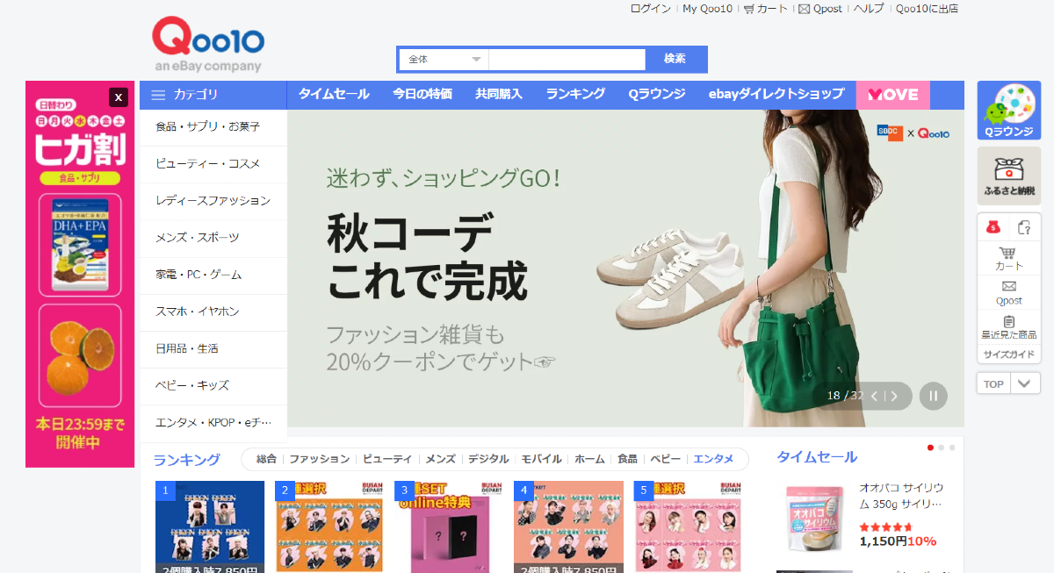This screenshot has height=573, width=1054.
Task: Click the ログイン link at the top
Action: click(x=650, y=9)
